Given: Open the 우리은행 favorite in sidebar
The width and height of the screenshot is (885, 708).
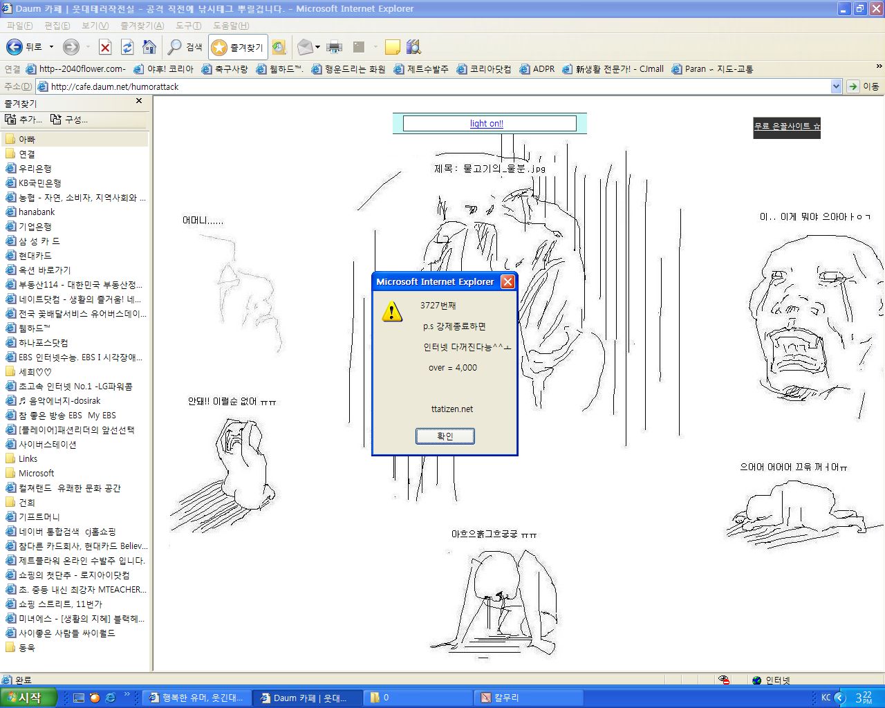Looking at the screenshot, I should pos(35,169).
